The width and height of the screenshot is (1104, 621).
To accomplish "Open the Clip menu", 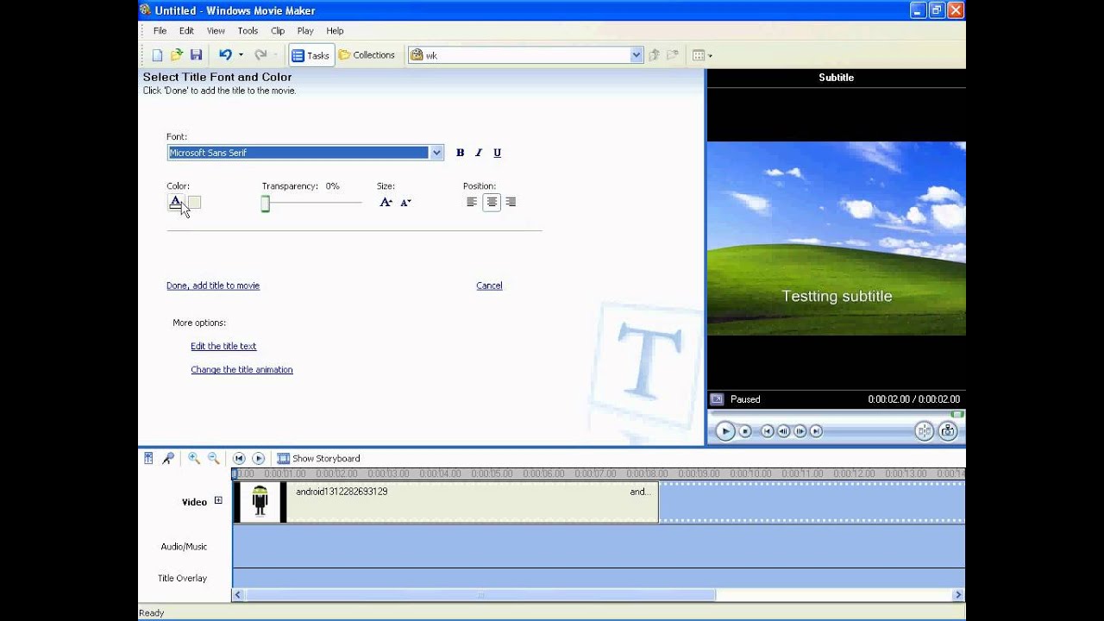I will click(278, 30).
